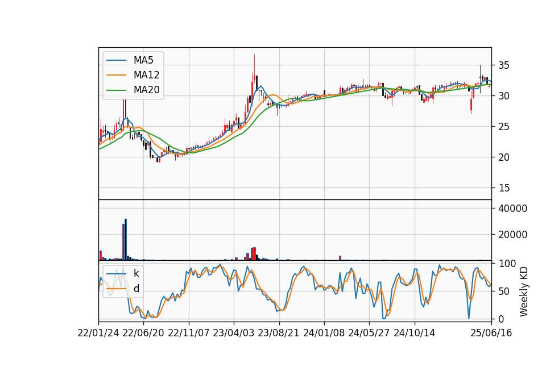546x392 pixels.
Task: Click the price axis value 25
Action: pos(503,127)
